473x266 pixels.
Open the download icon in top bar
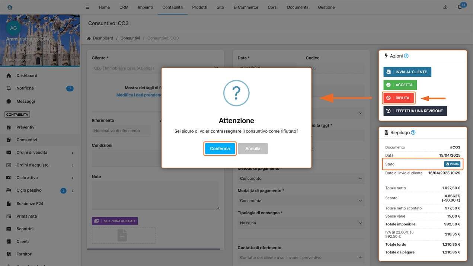click(x=445, y=7)
